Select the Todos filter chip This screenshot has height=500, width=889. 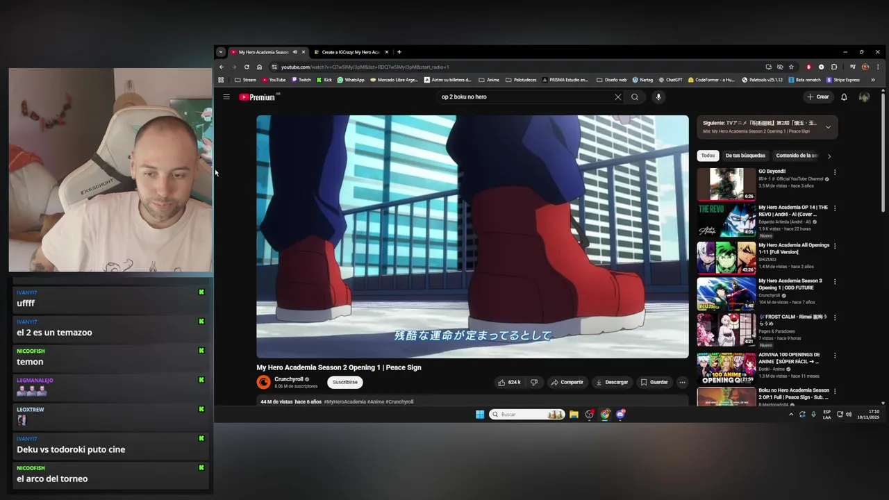tap(708, 156)
